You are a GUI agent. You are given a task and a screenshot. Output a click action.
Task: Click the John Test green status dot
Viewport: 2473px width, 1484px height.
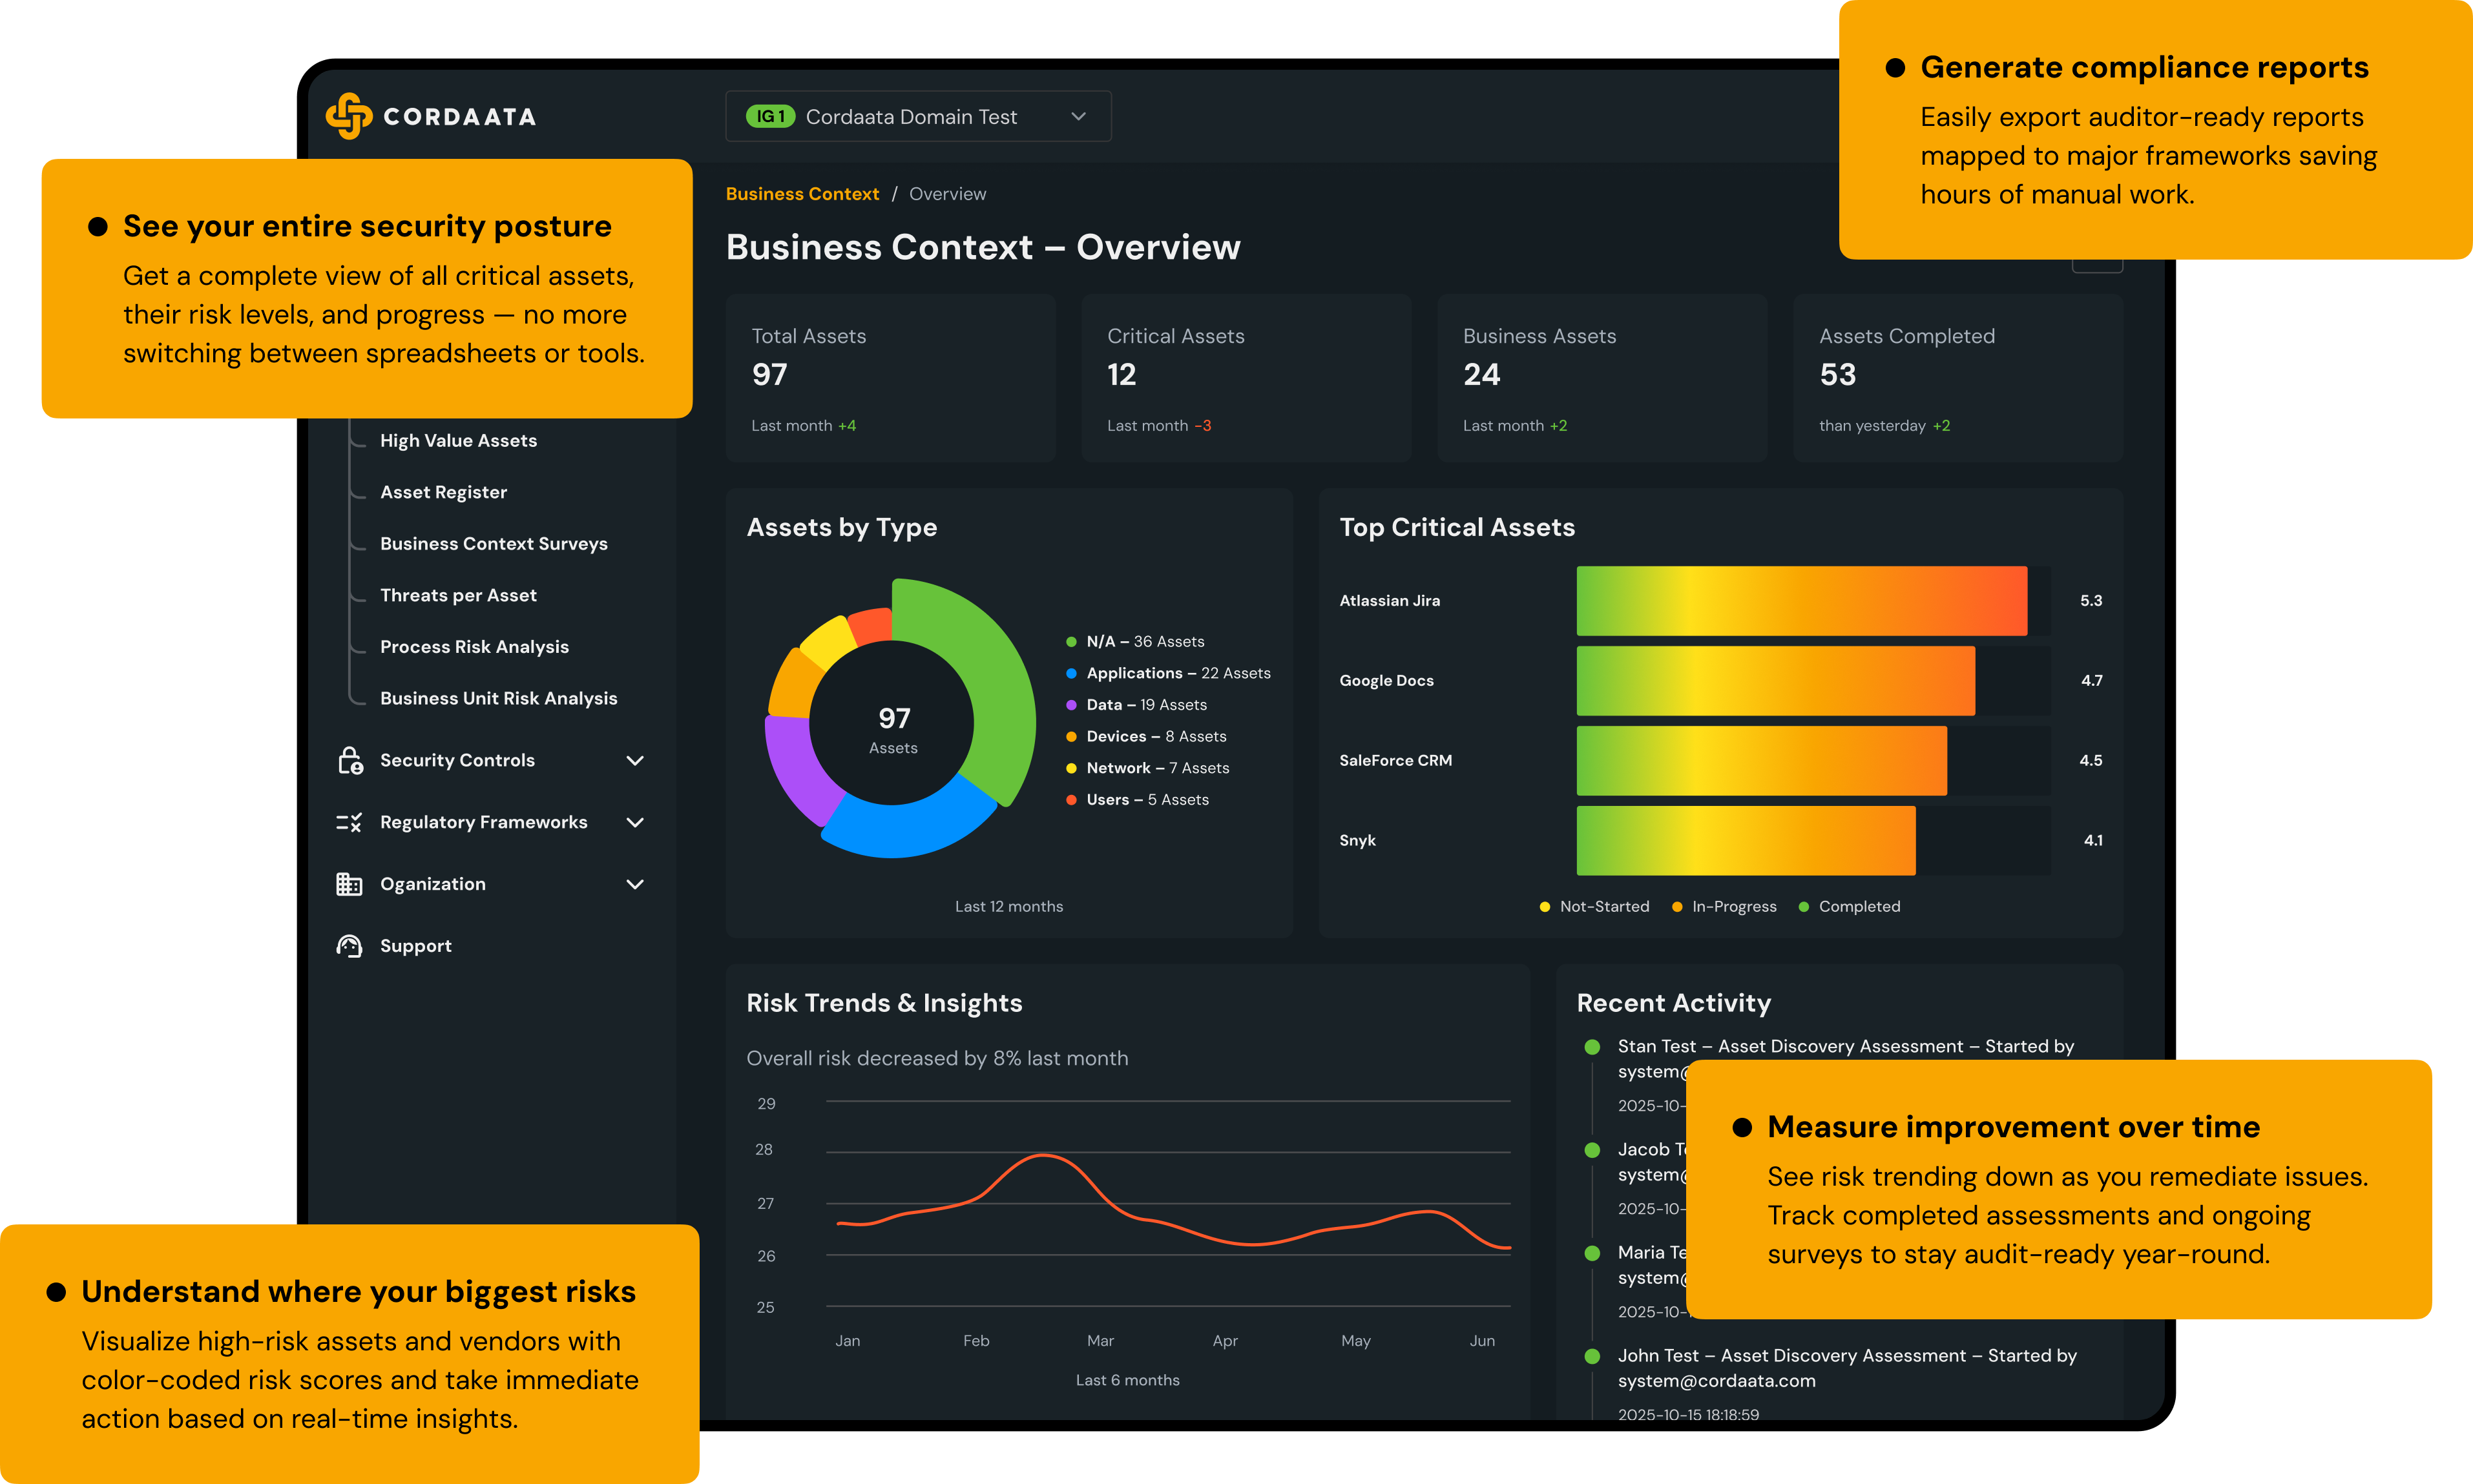click(x=1592, y=1357)
